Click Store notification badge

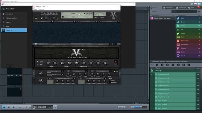(199, 7)
